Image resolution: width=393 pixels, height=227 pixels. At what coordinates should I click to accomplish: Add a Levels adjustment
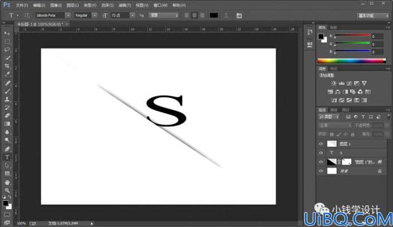pyautogui.click(x=341, y=83)
